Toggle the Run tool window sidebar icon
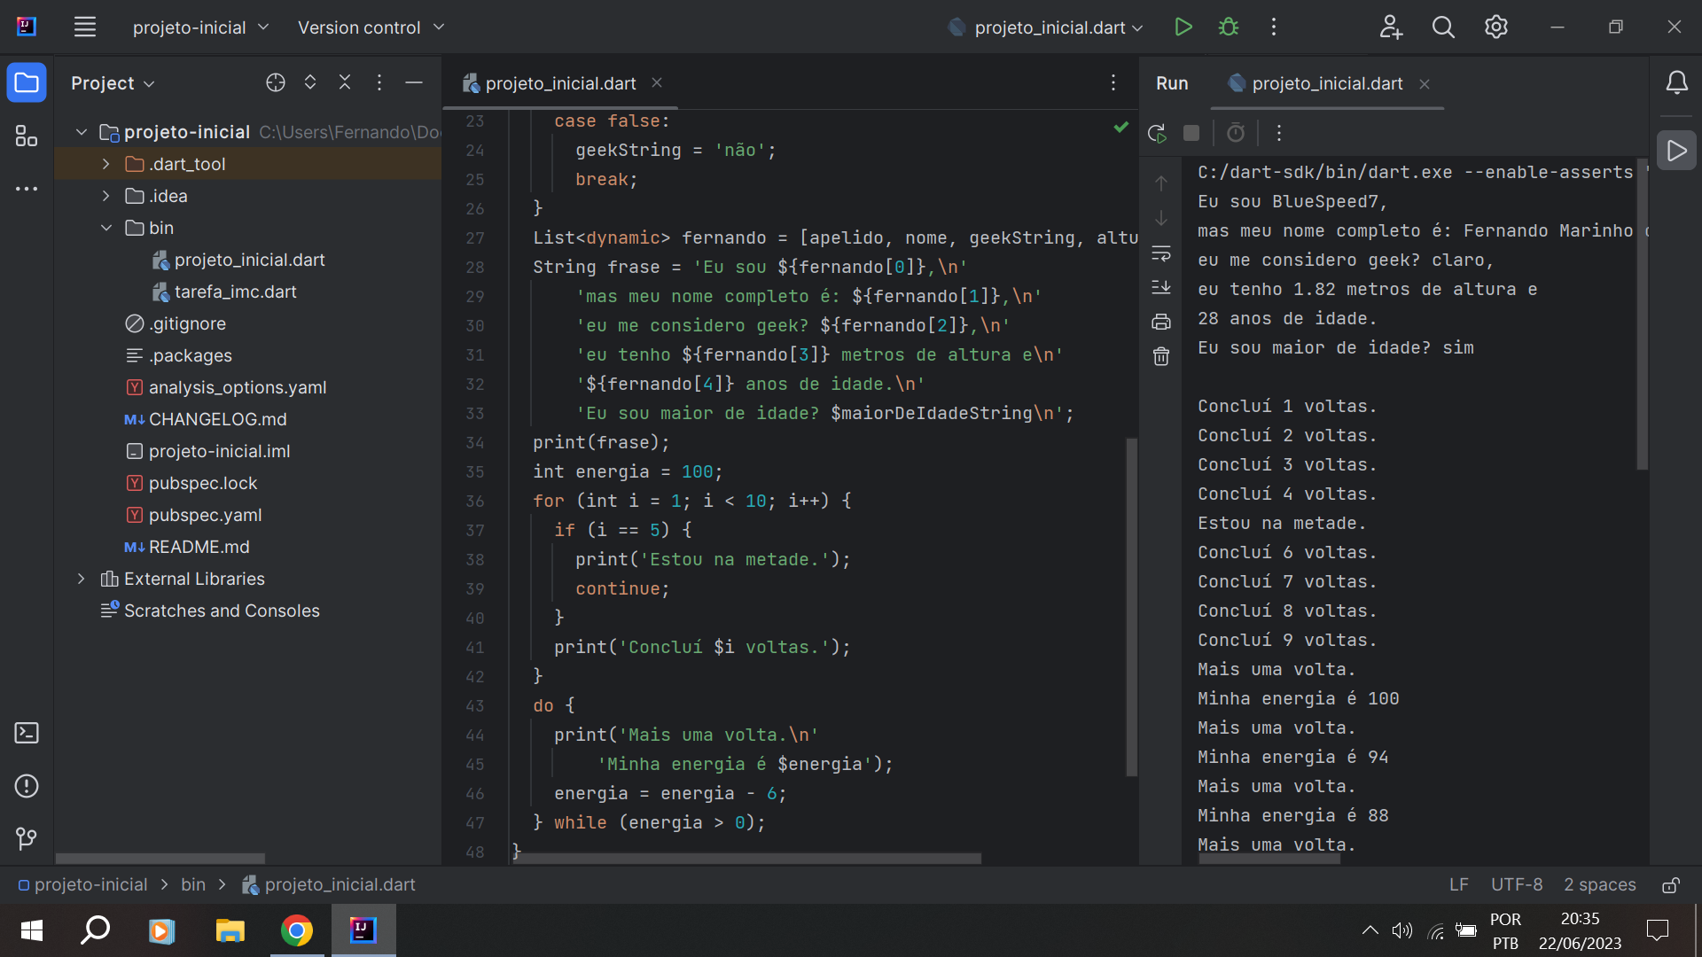Viewport: 1702px width, 957px height. click(1676, 151)
